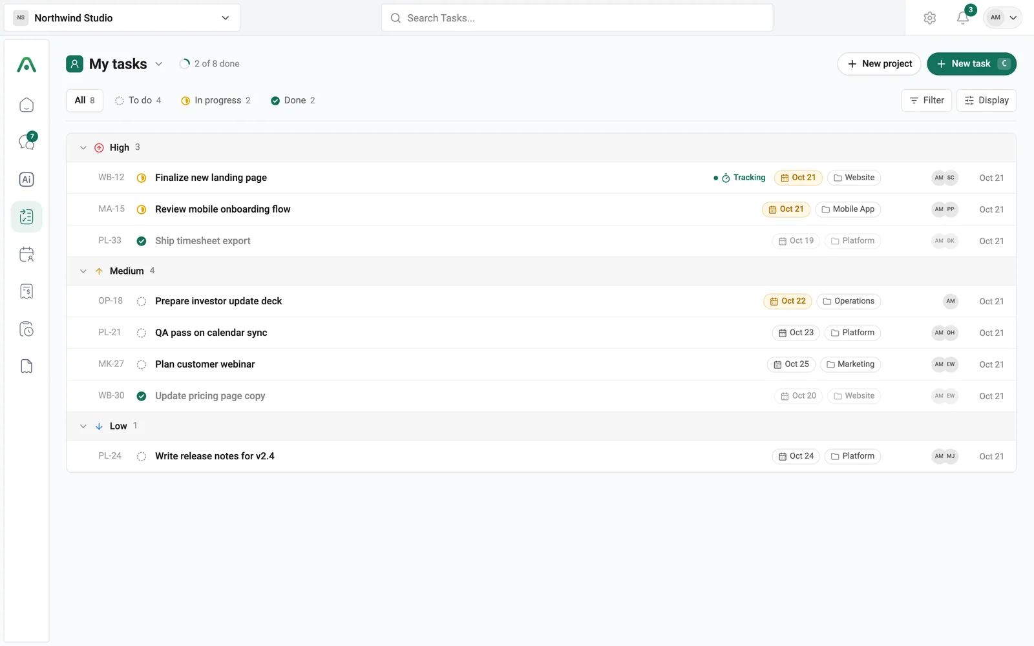This screenshot has width=1034, height=646.
Task: Open the Home icon in sidebar
Action: [x=26, y=105]
